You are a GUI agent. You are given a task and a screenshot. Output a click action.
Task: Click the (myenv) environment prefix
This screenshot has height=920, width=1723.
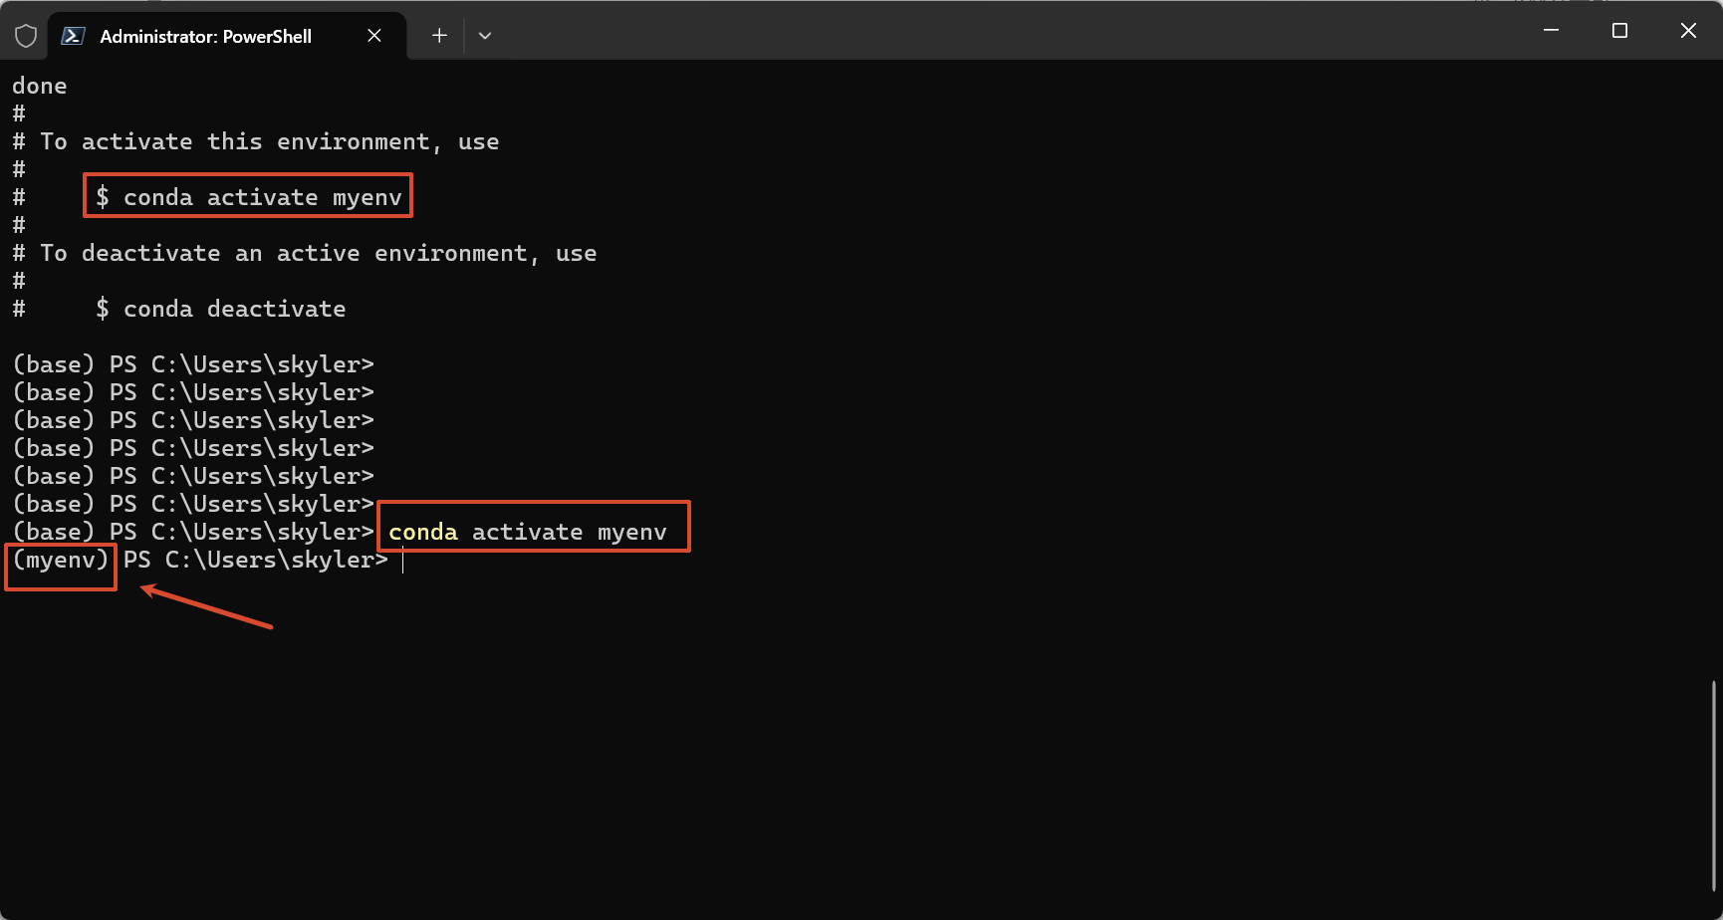[x=61, y=561]
